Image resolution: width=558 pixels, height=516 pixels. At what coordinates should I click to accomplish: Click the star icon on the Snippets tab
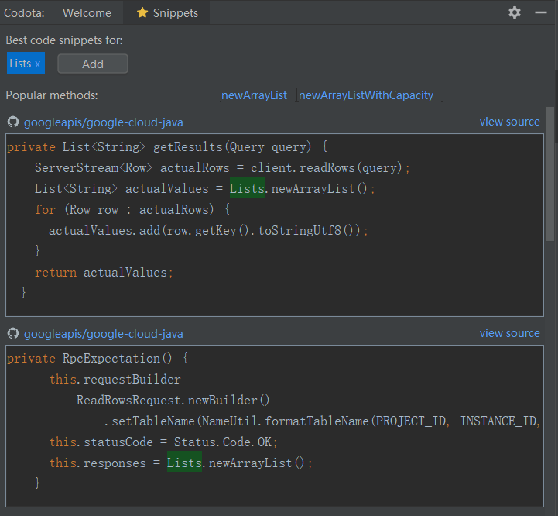pos(142,13)
